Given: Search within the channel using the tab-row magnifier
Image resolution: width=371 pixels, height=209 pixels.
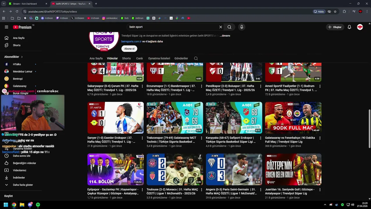Looking at the screenshot, I should pos(196,58).
